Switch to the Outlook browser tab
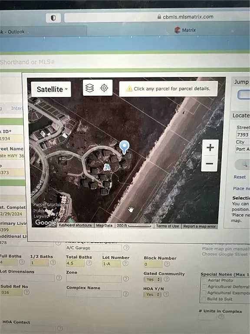This screenshot has width=250, height=334. point(43,31)
